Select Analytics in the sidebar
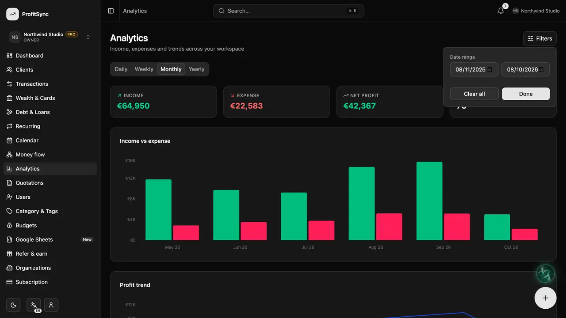The image size is (566, 318). pyautogui.click(x=50, y=169)
